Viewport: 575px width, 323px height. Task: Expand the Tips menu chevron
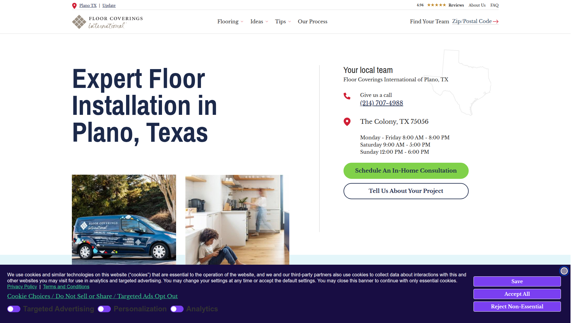coord(290,22)
